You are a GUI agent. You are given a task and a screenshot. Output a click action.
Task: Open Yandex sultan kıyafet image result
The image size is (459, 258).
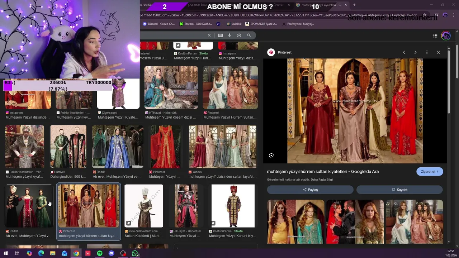223,147
